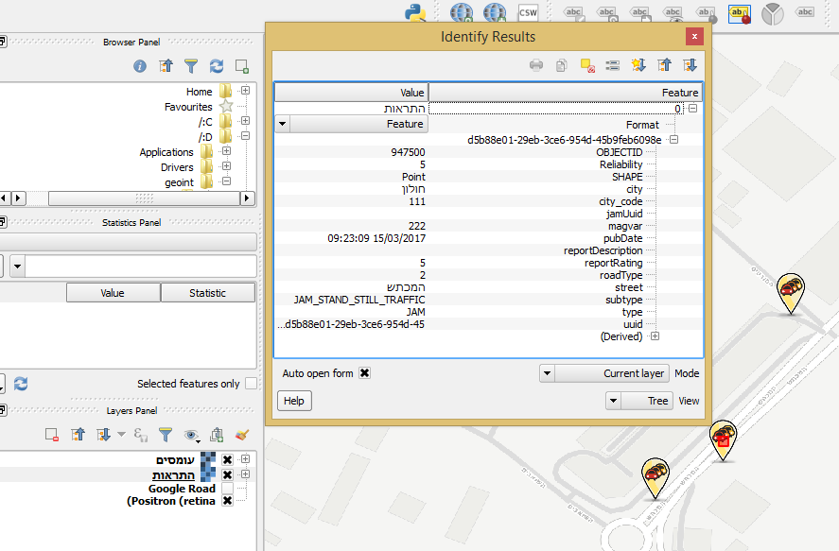Click the print icon in Identify Results
The height and width of the screenshot is (551, 839).
coord(536,65)
